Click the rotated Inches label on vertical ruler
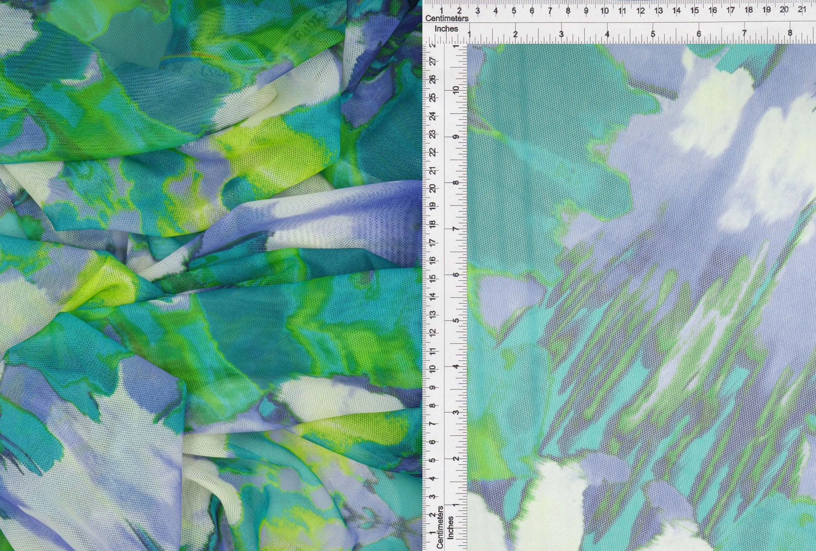The image size is (816, 551). (x=450, y=528)
